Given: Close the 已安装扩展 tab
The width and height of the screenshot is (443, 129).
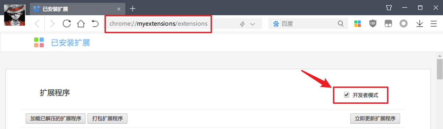Looking at the screenshot, I should 119,9.
